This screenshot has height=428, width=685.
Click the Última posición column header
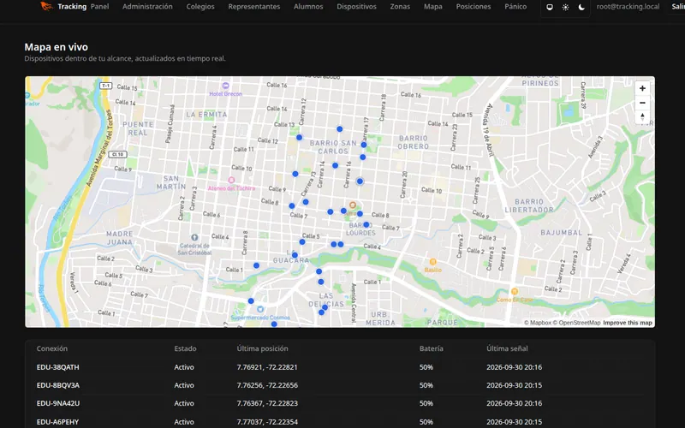coord(262,348)
